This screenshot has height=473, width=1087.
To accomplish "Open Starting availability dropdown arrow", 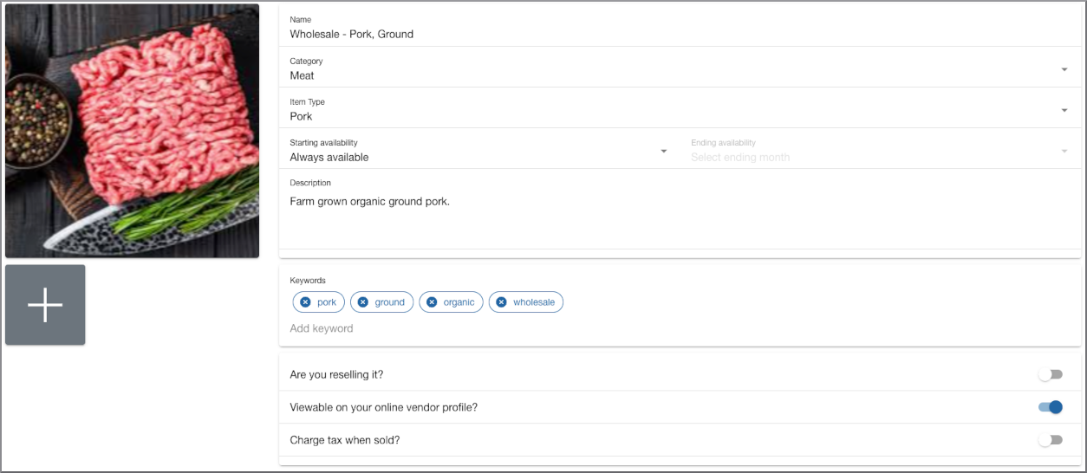I will [x=664, y=151].
